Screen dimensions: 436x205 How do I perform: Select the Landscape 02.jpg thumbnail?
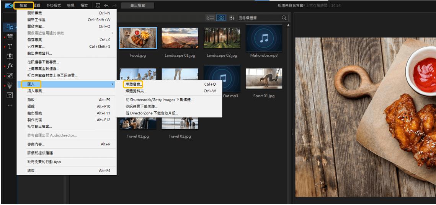tap(222, 38)
